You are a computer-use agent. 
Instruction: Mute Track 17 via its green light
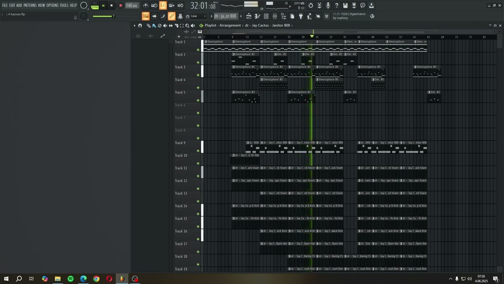(198, 252)
